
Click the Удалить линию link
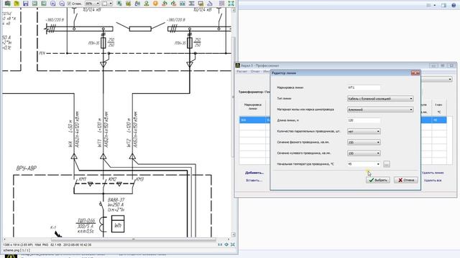(x=433, y=173)
